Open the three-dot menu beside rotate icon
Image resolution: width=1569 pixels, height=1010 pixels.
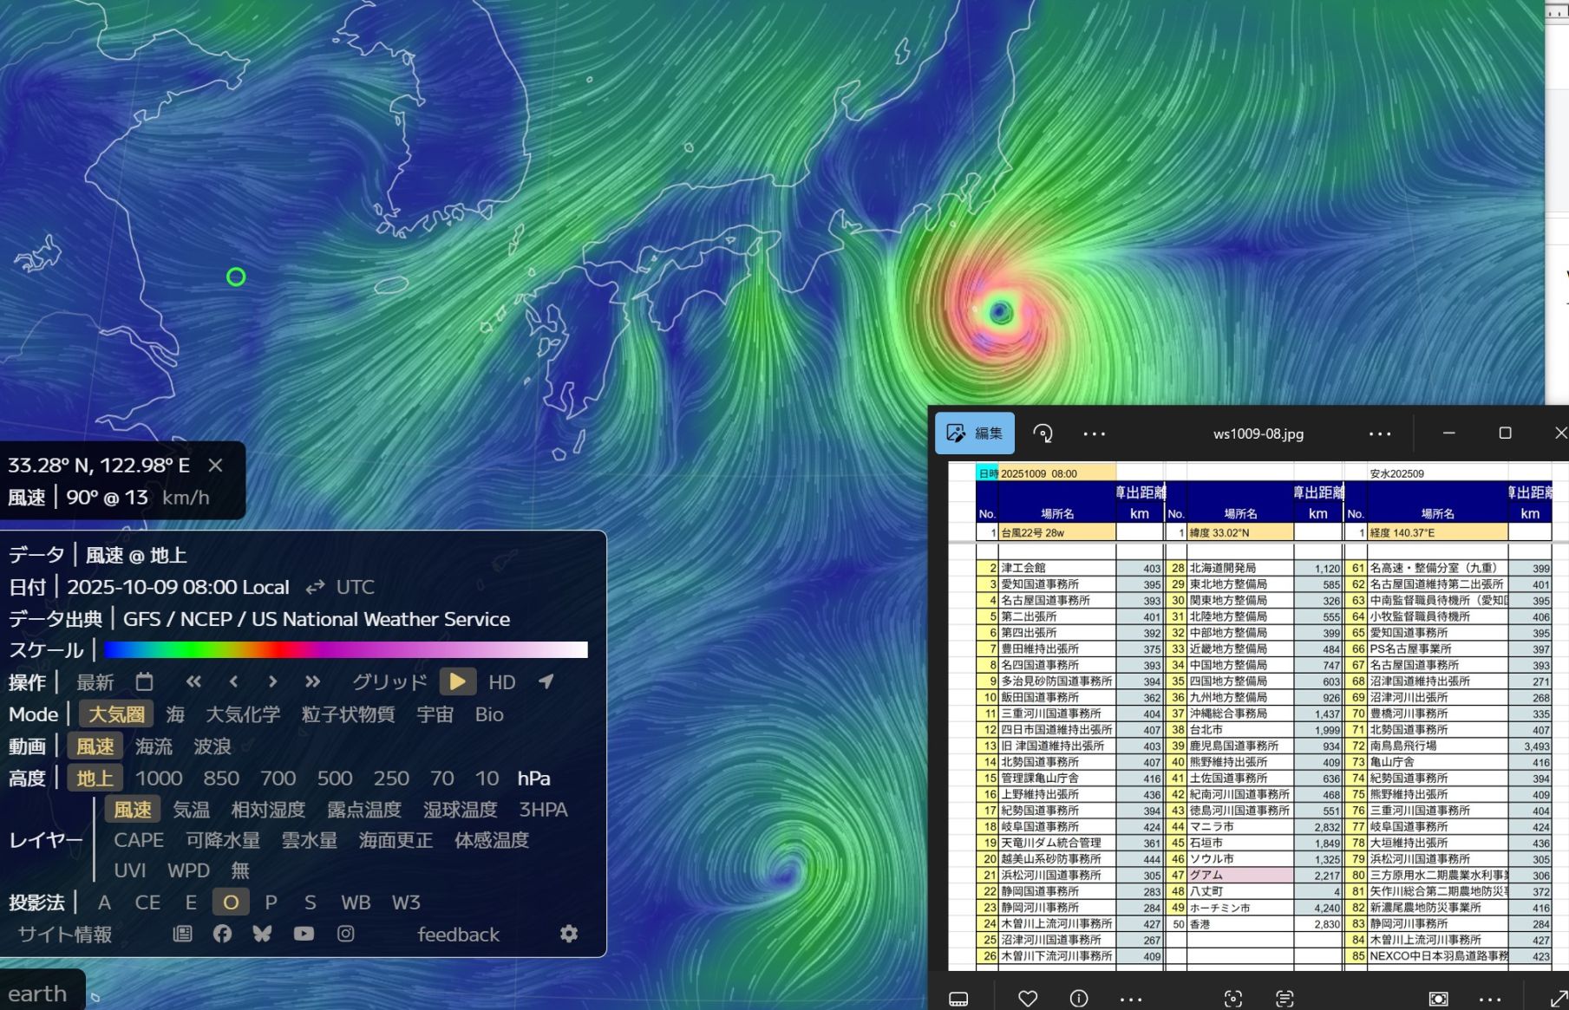[x=1095, y=433]
